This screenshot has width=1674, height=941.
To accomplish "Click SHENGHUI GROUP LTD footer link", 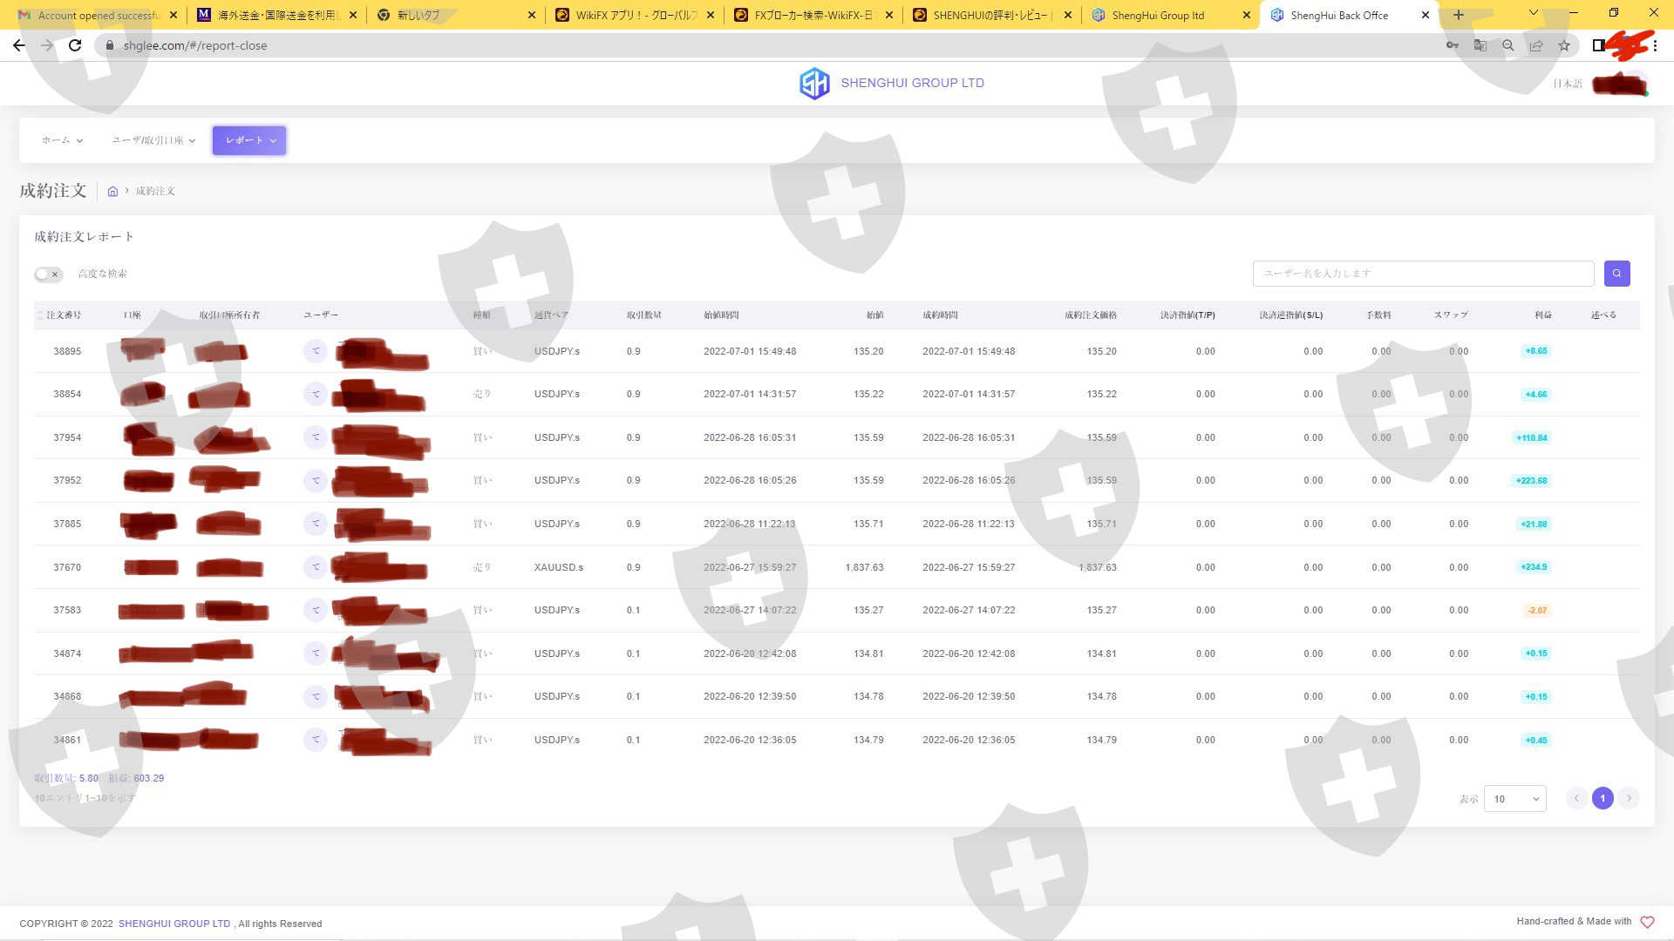I will pos(174,924).
